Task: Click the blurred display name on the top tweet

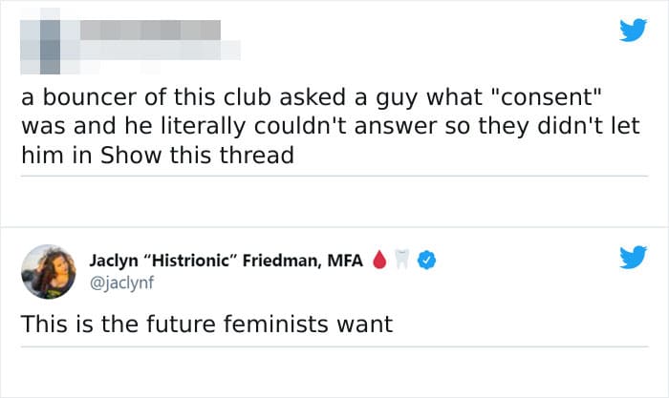Action: tap(153, 31)
